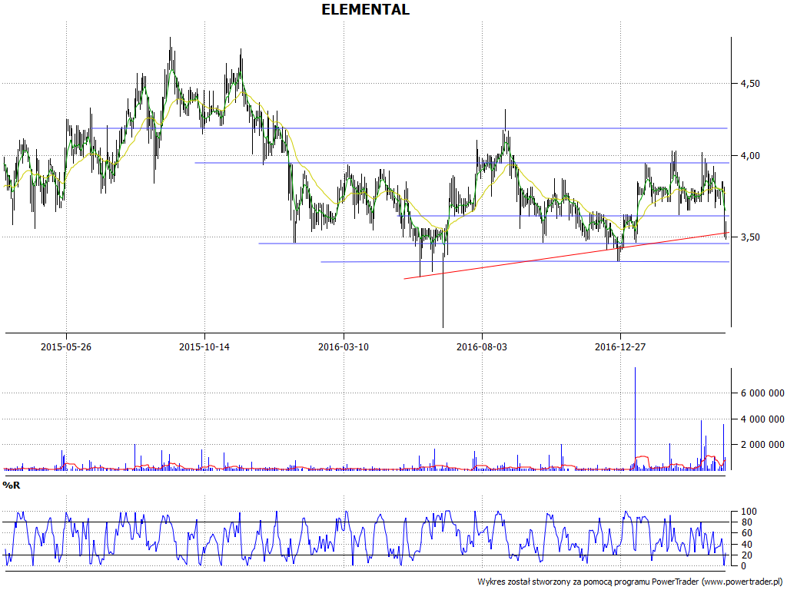Click the 100 level on %R axis

(x=749, y=512)
